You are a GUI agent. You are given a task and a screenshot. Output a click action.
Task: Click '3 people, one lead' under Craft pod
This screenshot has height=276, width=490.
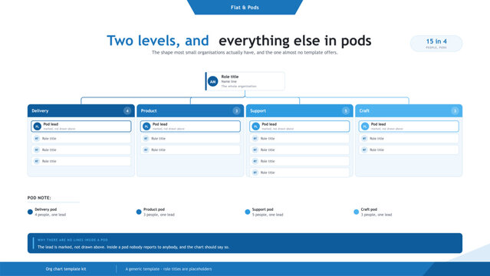coord(377,215)
